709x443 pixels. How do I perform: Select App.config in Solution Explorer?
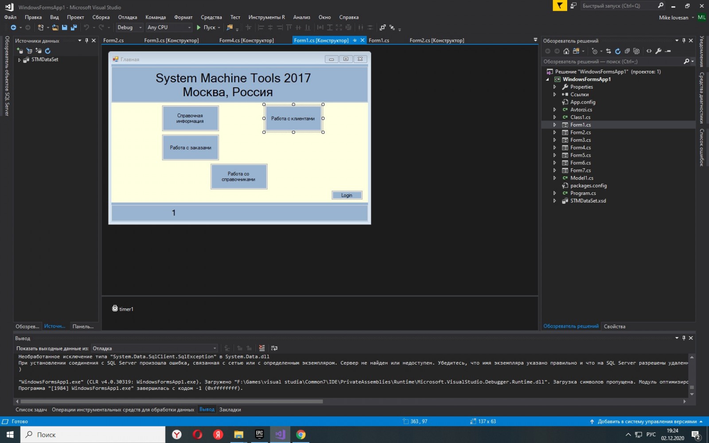coord(582,102)
